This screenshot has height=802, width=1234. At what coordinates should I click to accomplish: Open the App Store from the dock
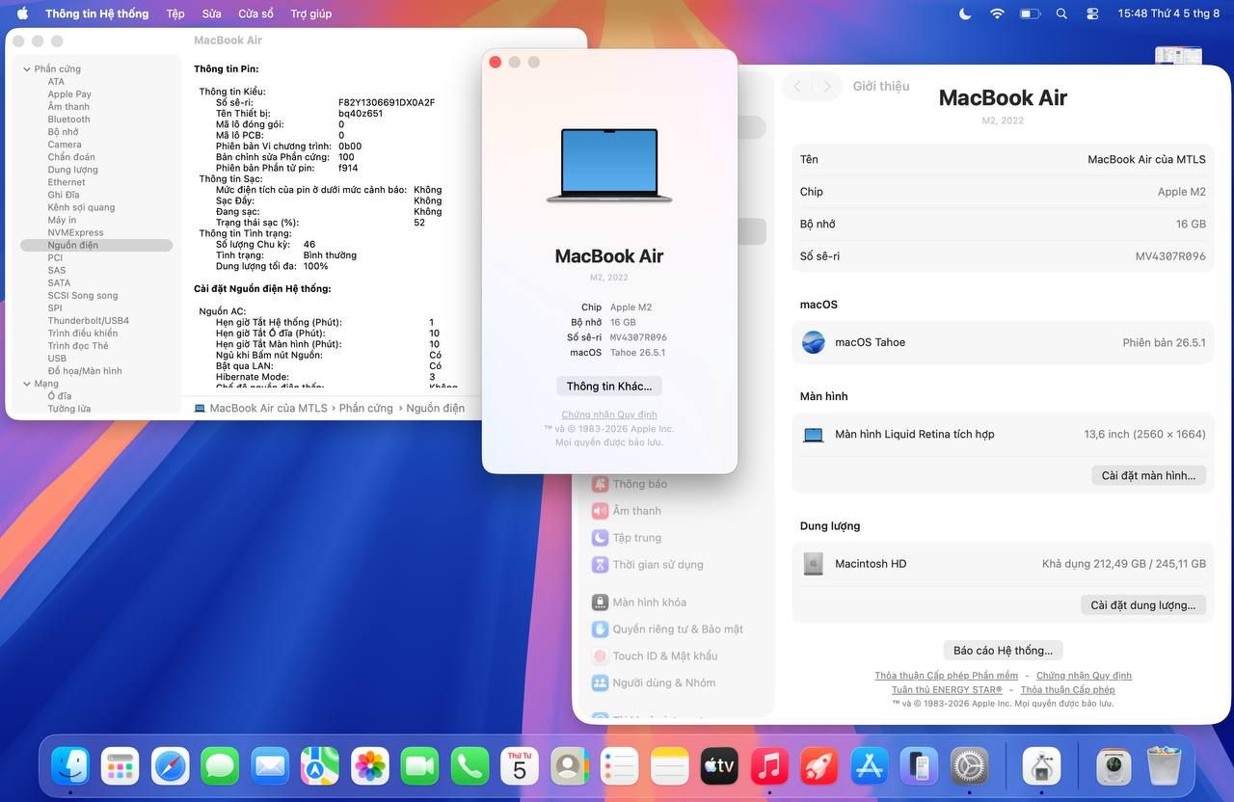(870, 766)
